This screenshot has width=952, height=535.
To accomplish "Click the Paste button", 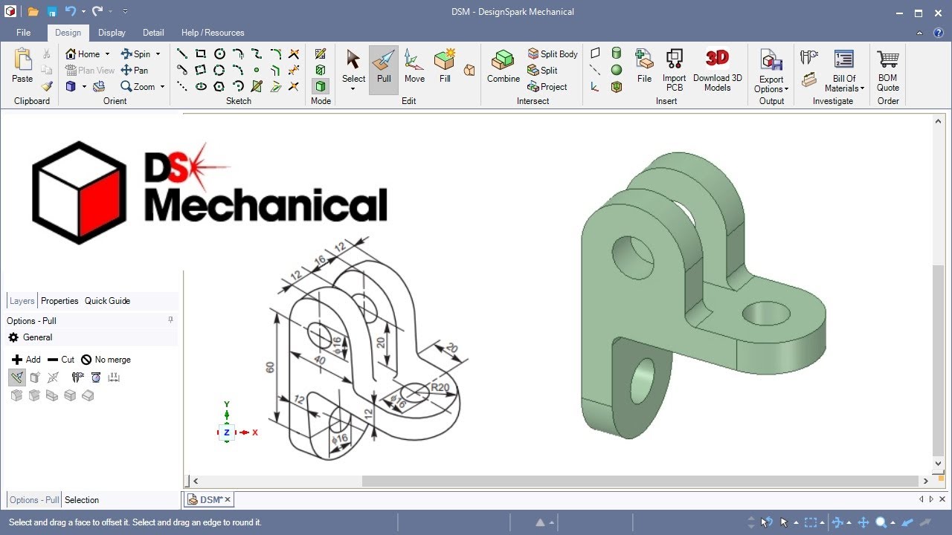I will pos(22,65).
